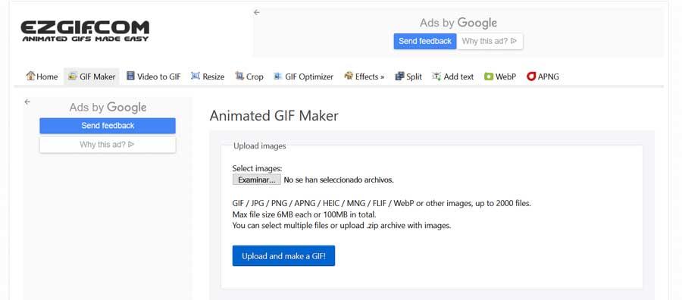
Task: Click the back arrow in the sidebar ad
Action: (x=27, y=102)
